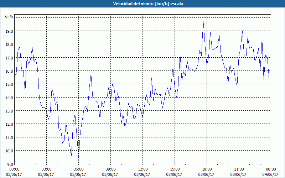Click the 12,0 y-axis label
This screenshot has height=178, width=285.
click(10, 124)
